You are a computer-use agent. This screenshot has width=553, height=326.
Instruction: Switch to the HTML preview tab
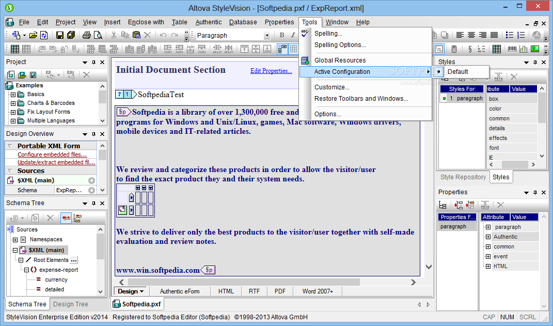(226, 291)
